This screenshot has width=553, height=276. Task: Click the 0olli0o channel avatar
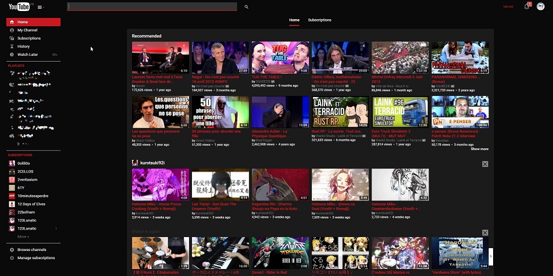coord(12,163)
